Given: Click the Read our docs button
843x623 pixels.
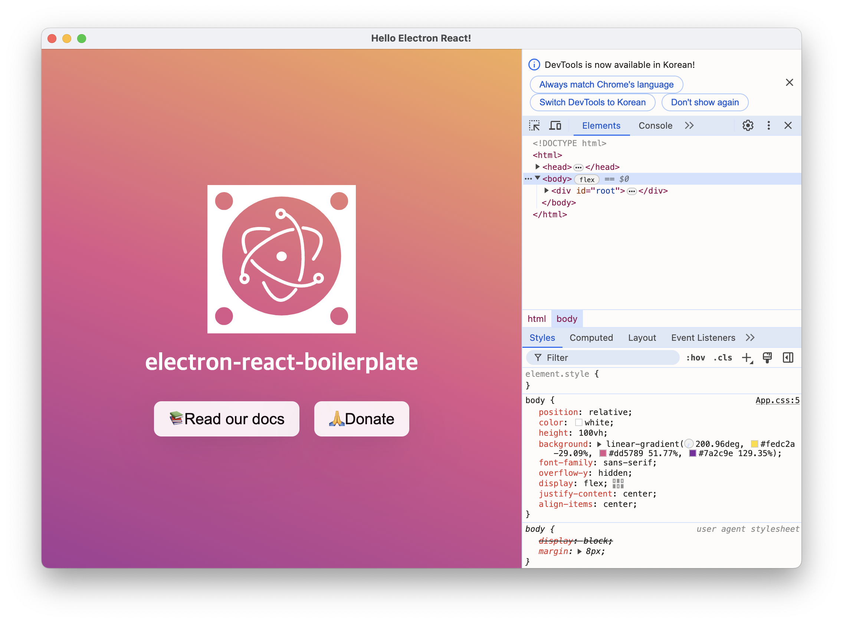Looking at the screenshot, I should [226, 419].
